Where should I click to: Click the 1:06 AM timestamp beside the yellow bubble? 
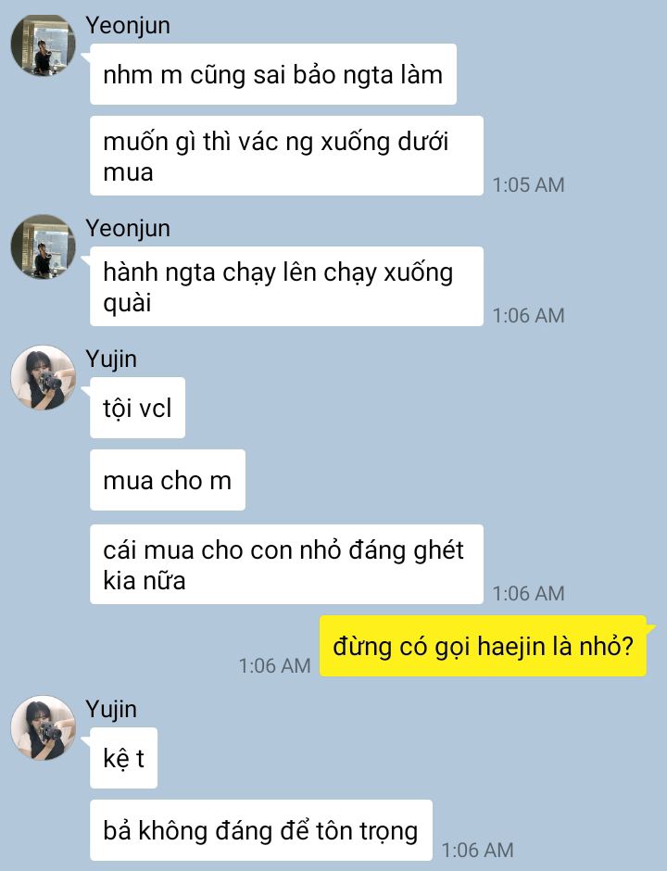tap(274, 665)
